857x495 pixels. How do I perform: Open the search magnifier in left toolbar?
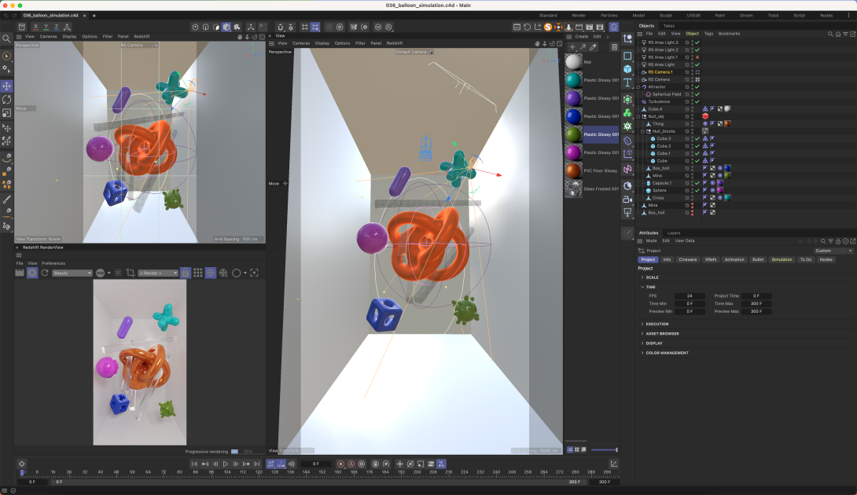(x=6, y=38)
